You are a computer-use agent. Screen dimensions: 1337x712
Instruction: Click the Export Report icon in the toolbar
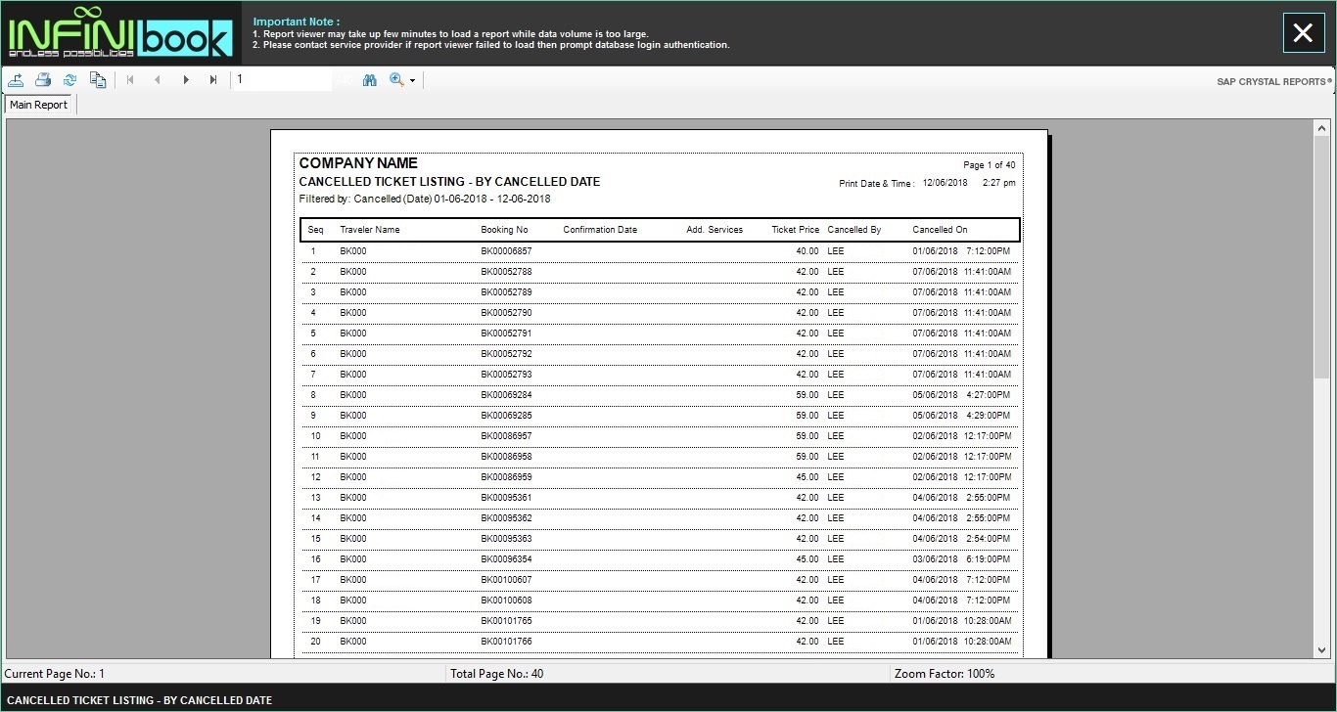tap(17, 80)
